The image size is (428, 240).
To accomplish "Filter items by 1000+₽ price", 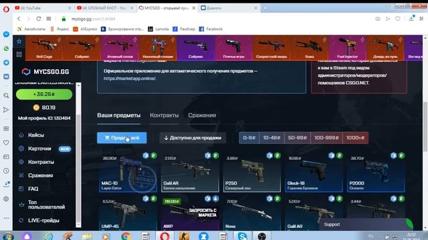I will [355, 138].
